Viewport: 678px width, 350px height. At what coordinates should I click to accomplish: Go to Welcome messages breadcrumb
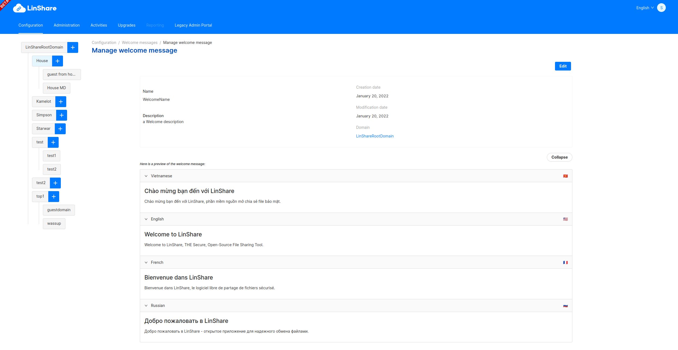(139, 43)
